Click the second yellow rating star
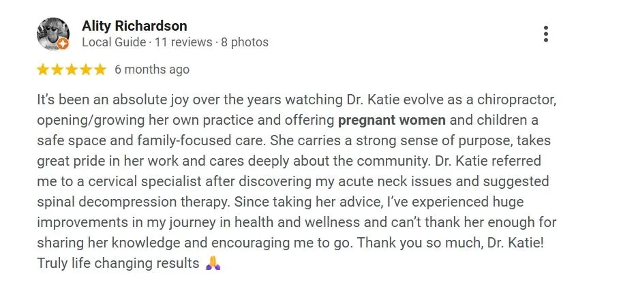This screenshot has width=621, height=302. click(x=57, y=70)
